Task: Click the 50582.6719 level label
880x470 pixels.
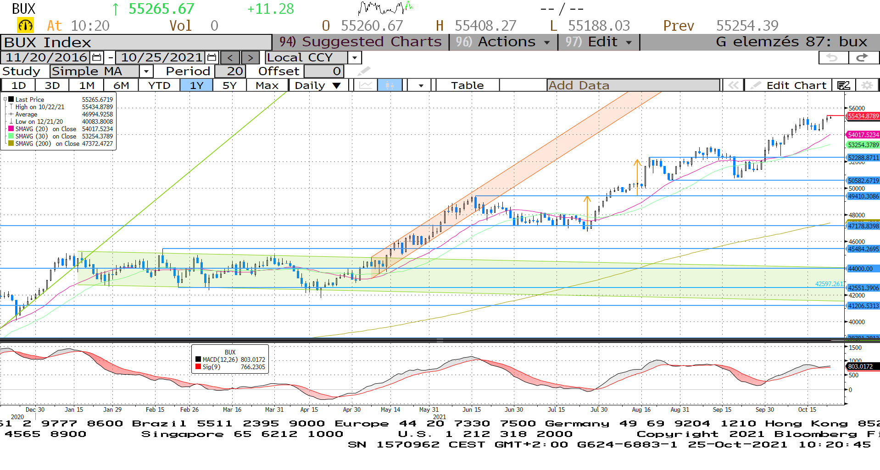Action: [x=863, y=181]
